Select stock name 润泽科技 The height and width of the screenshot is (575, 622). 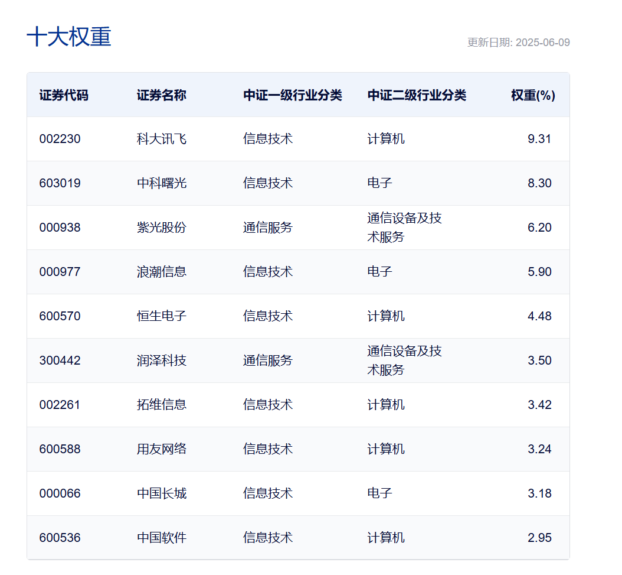tap(162, 360)
